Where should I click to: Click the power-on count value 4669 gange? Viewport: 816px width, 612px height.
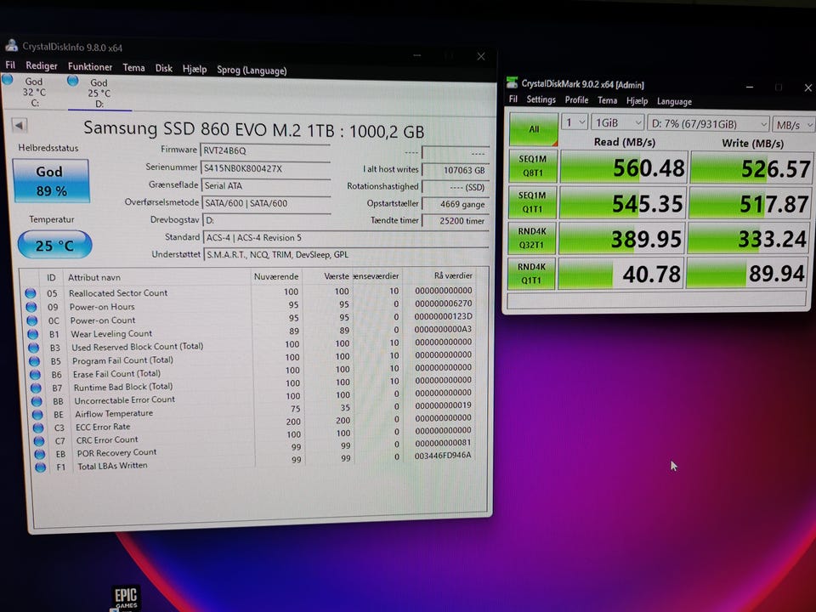point(456,204)
